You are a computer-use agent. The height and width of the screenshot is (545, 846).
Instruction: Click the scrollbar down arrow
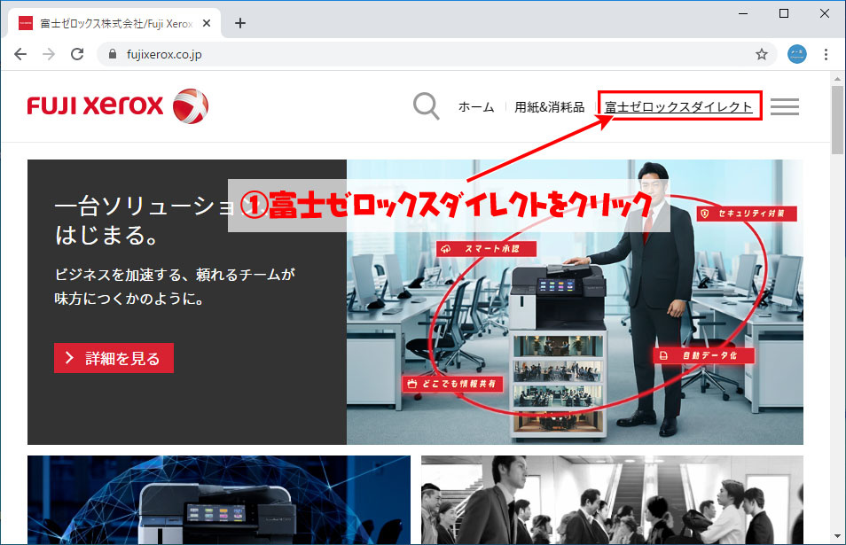[x=837, y=536]
